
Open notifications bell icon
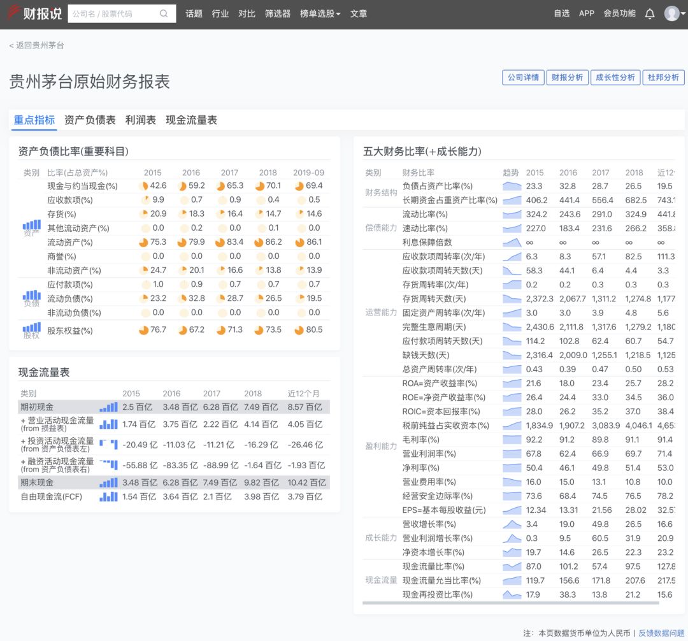click(650, 14)
